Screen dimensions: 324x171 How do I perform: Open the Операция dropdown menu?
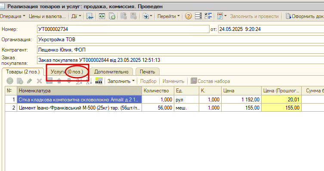click(x=12, y=16)
